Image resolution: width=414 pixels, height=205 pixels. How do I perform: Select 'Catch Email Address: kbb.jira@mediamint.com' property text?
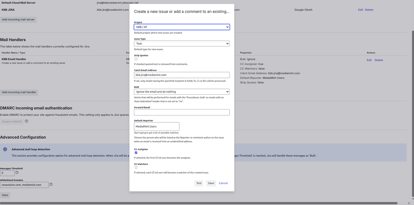270,73
